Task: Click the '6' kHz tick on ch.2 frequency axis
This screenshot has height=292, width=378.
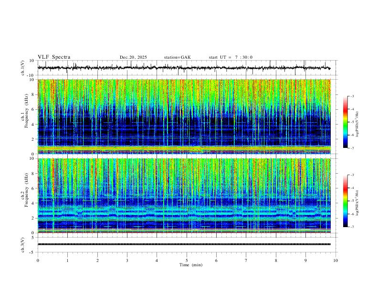Action: (x=33, y=188)
